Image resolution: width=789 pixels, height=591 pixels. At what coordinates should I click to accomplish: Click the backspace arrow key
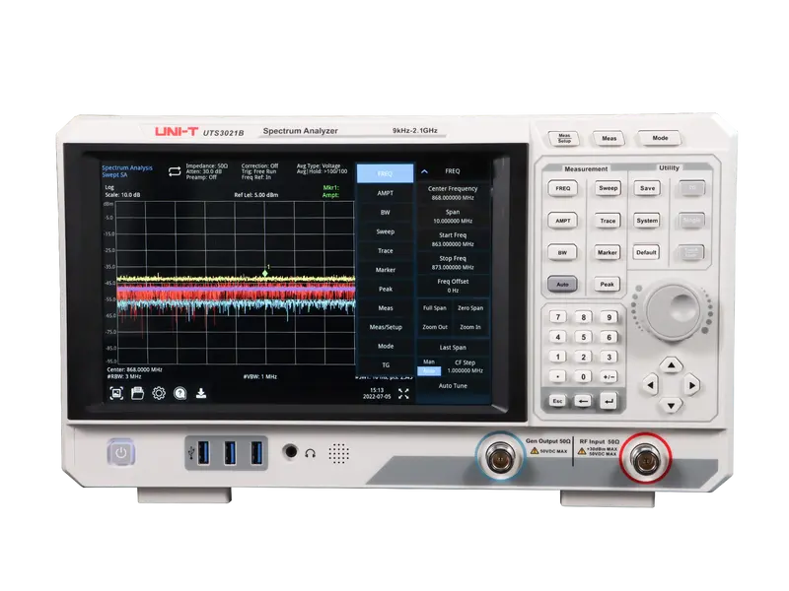583,401
